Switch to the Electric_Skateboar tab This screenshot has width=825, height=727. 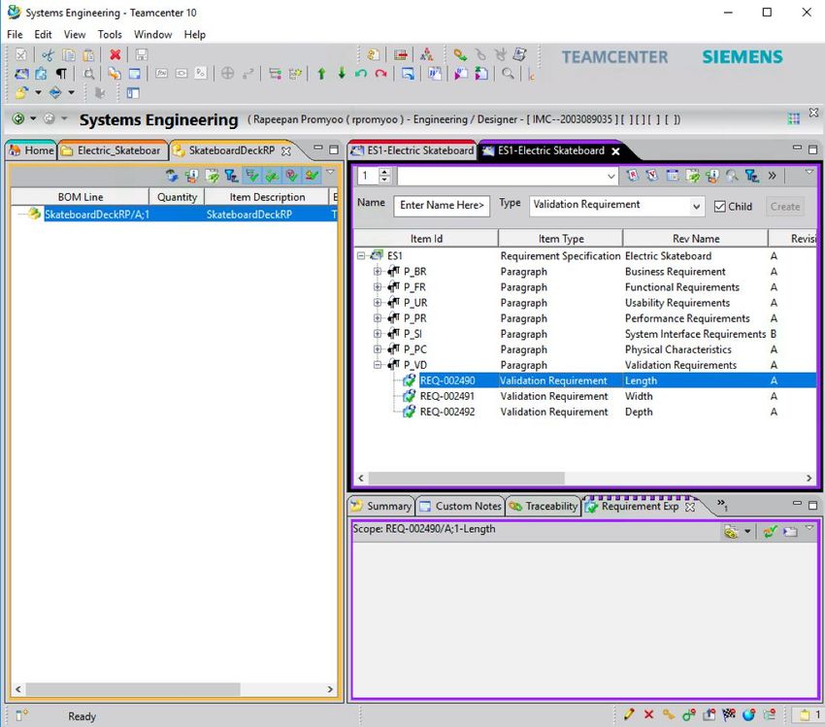(112, 150)
